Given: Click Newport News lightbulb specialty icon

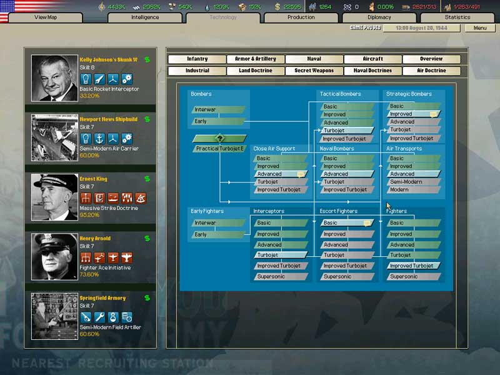Looking at the screenshot, I should coord(86,138).
